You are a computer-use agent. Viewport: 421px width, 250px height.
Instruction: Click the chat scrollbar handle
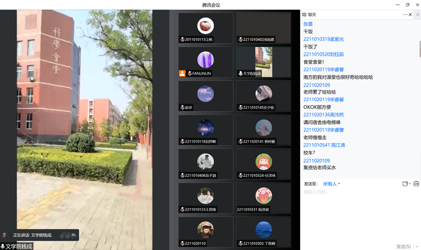tap(420, 50)
